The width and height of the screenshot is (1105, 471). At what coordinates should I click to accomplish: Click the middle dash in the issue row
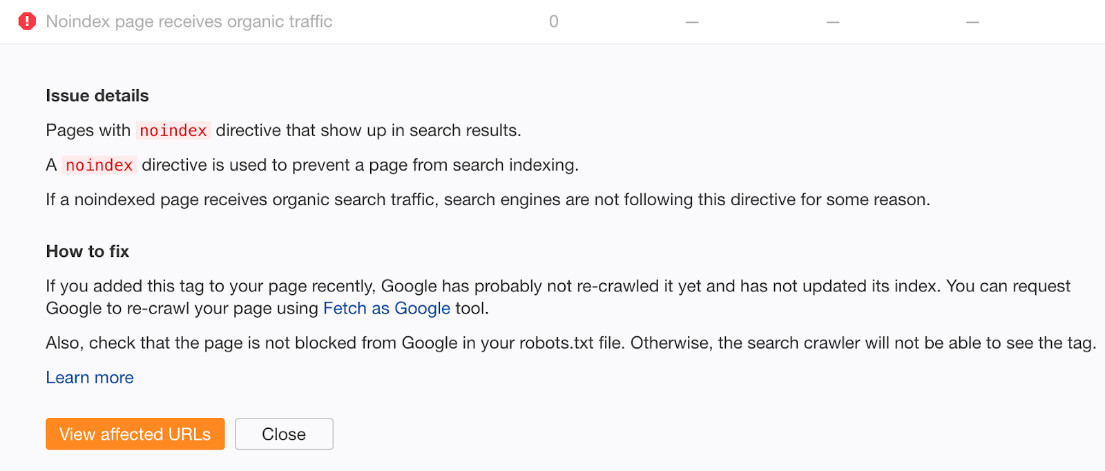[833, 22]
